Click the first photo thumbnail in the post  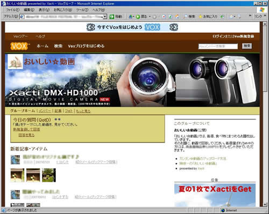[17, 175]
